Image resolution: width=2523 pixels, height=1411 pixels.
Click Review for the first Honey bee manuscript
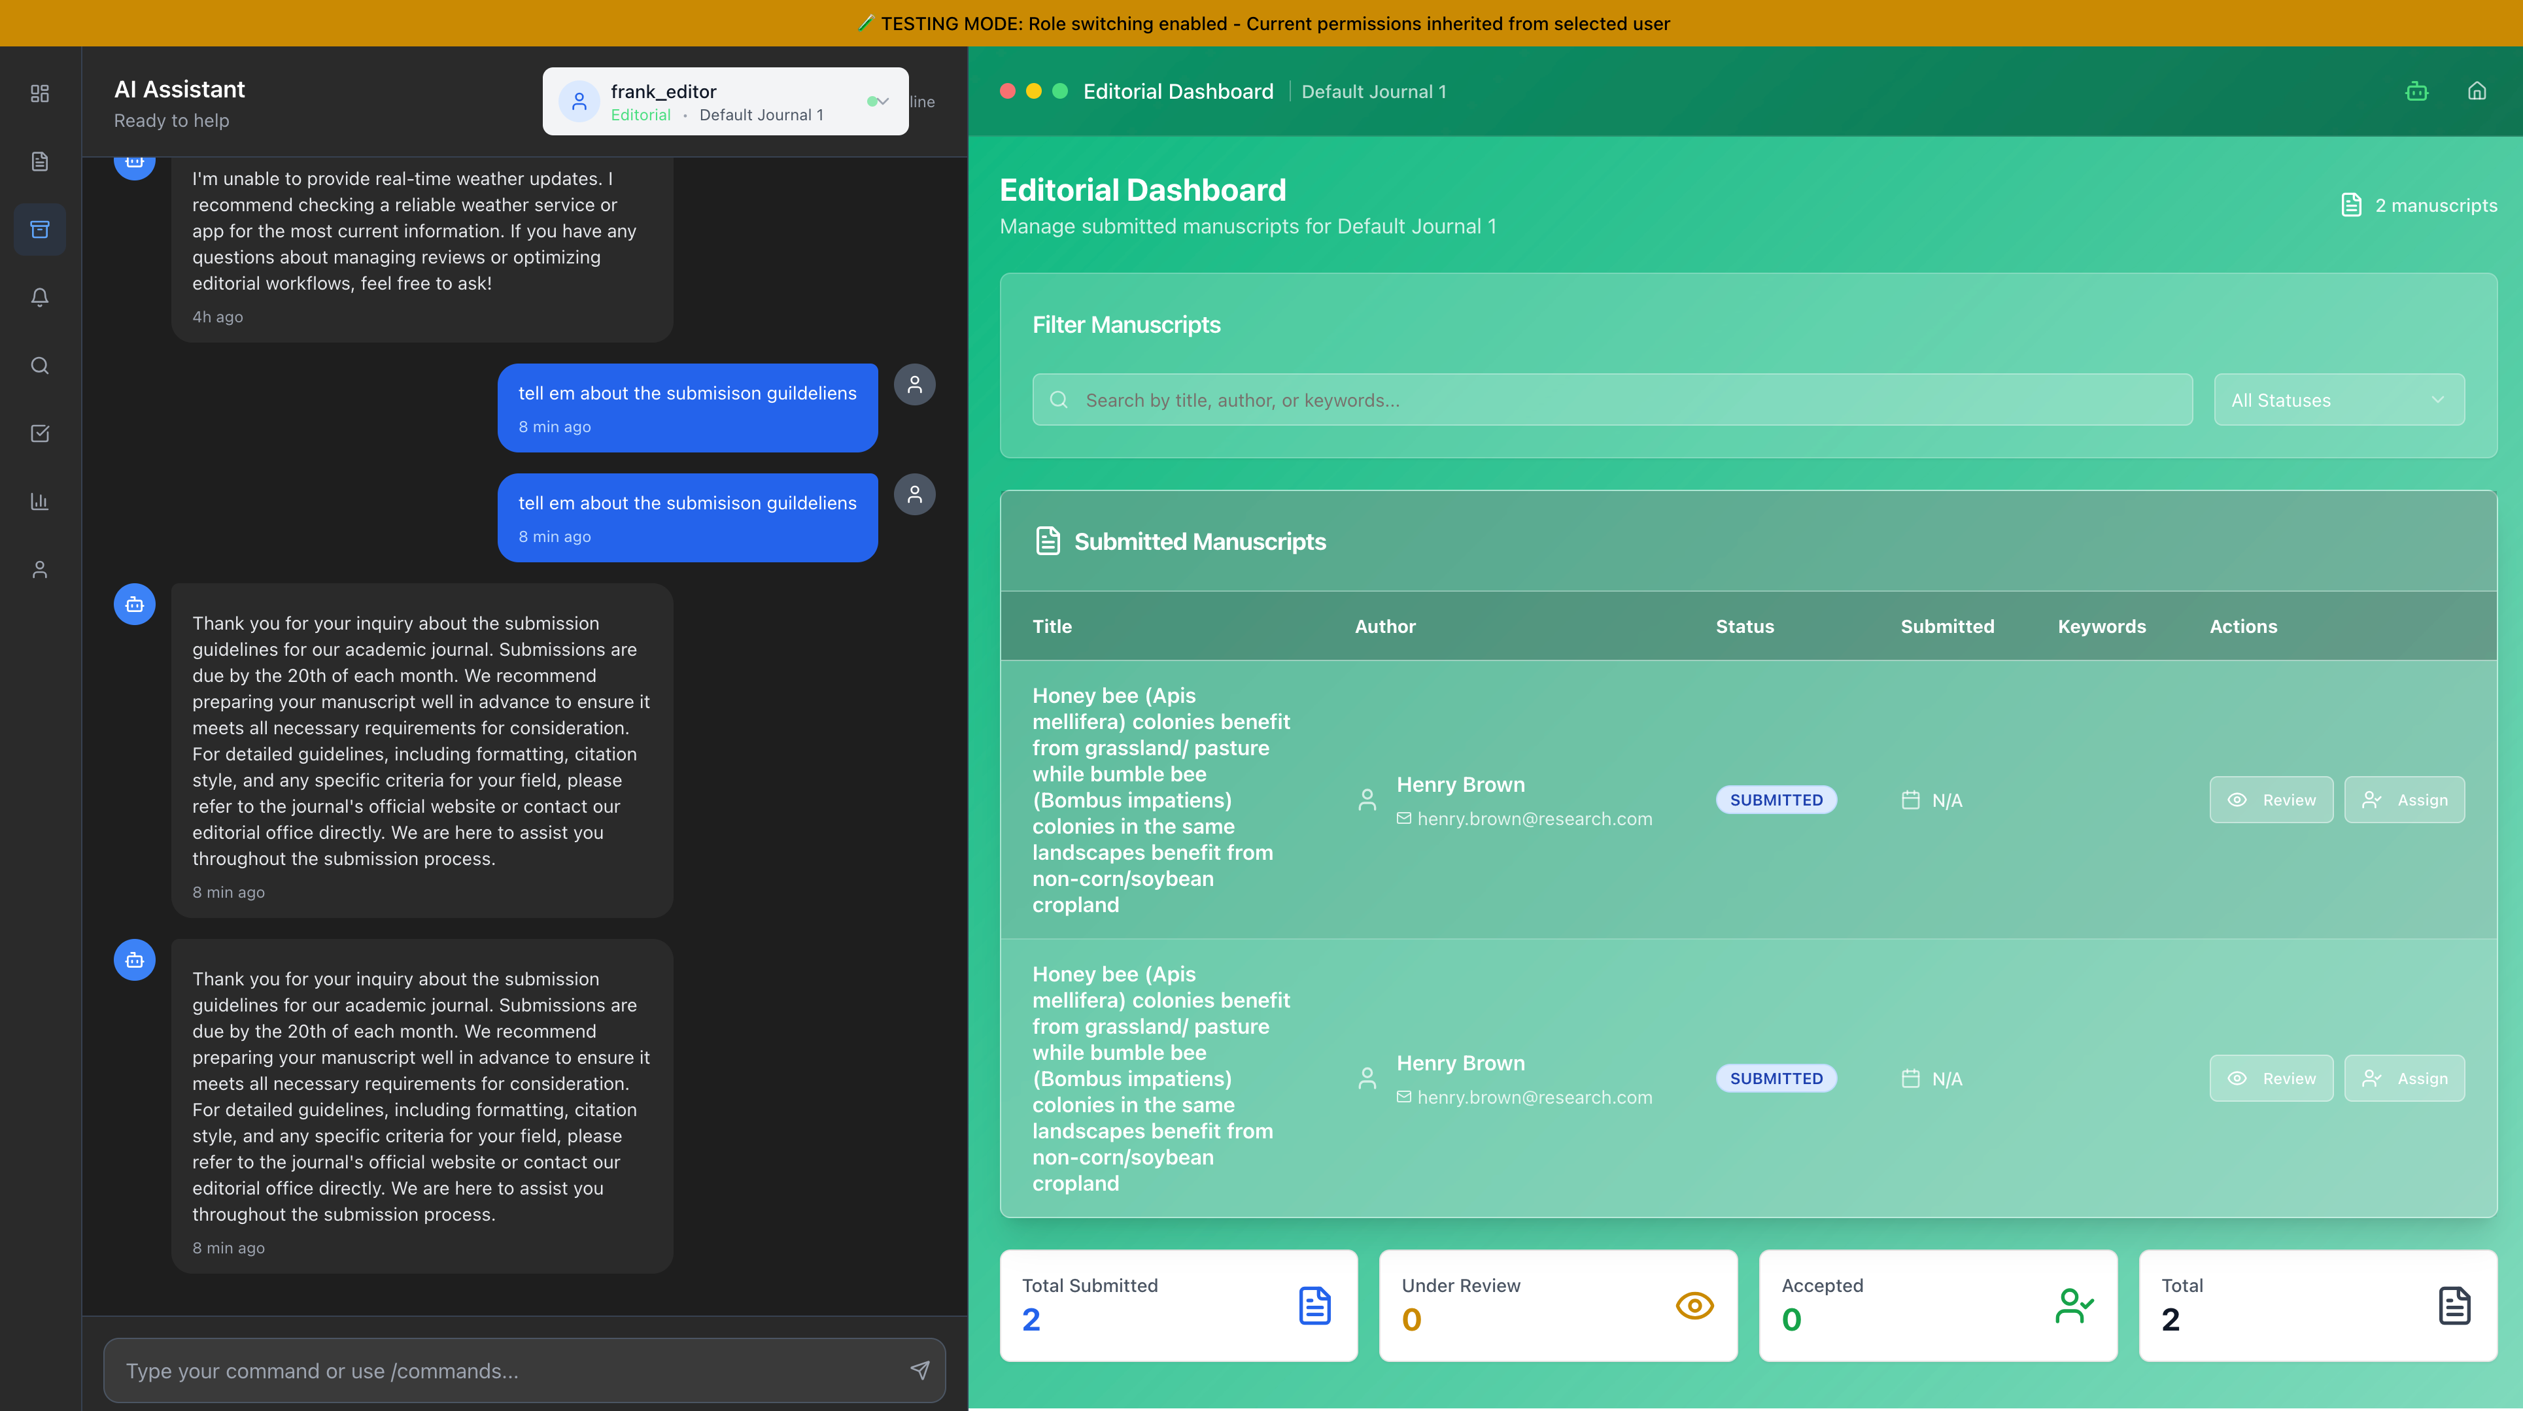(x=2271, y=800)
